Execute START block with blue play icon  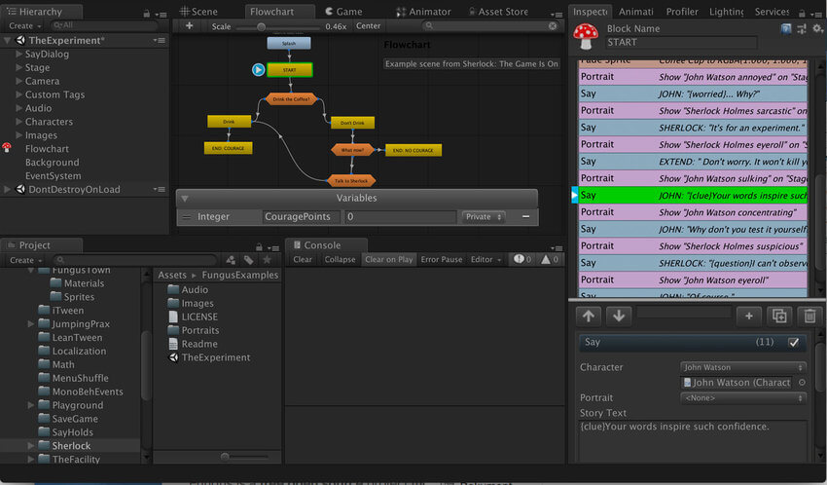[x=258, y=70]
